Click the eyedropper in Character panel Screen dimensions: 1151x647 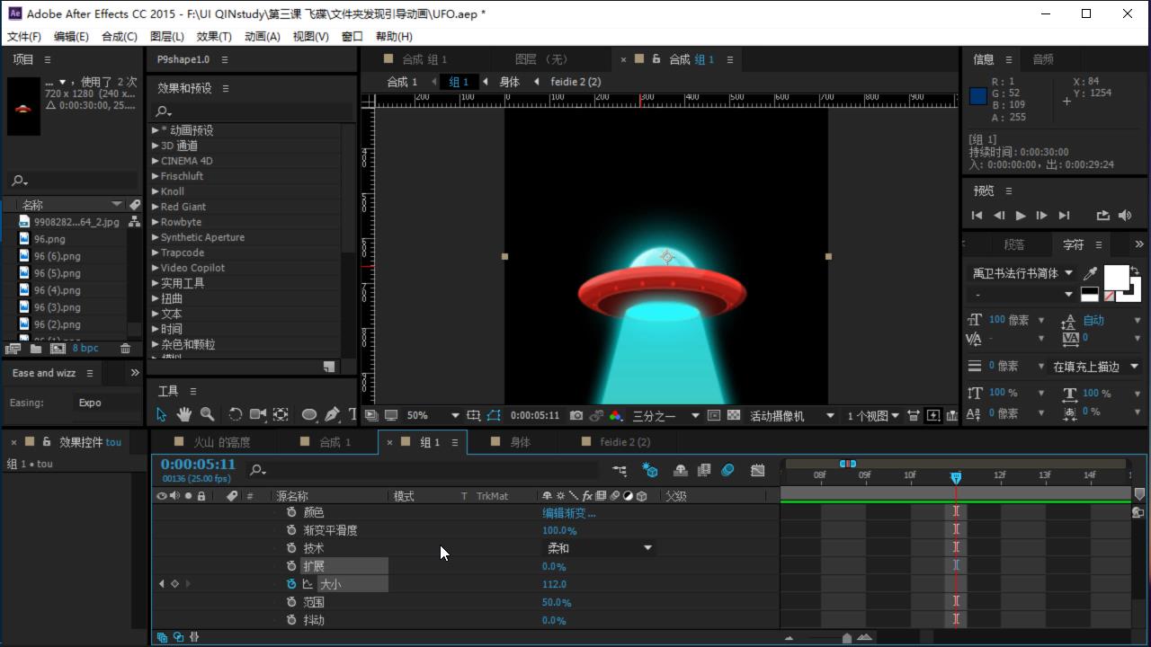point(1091,273)
